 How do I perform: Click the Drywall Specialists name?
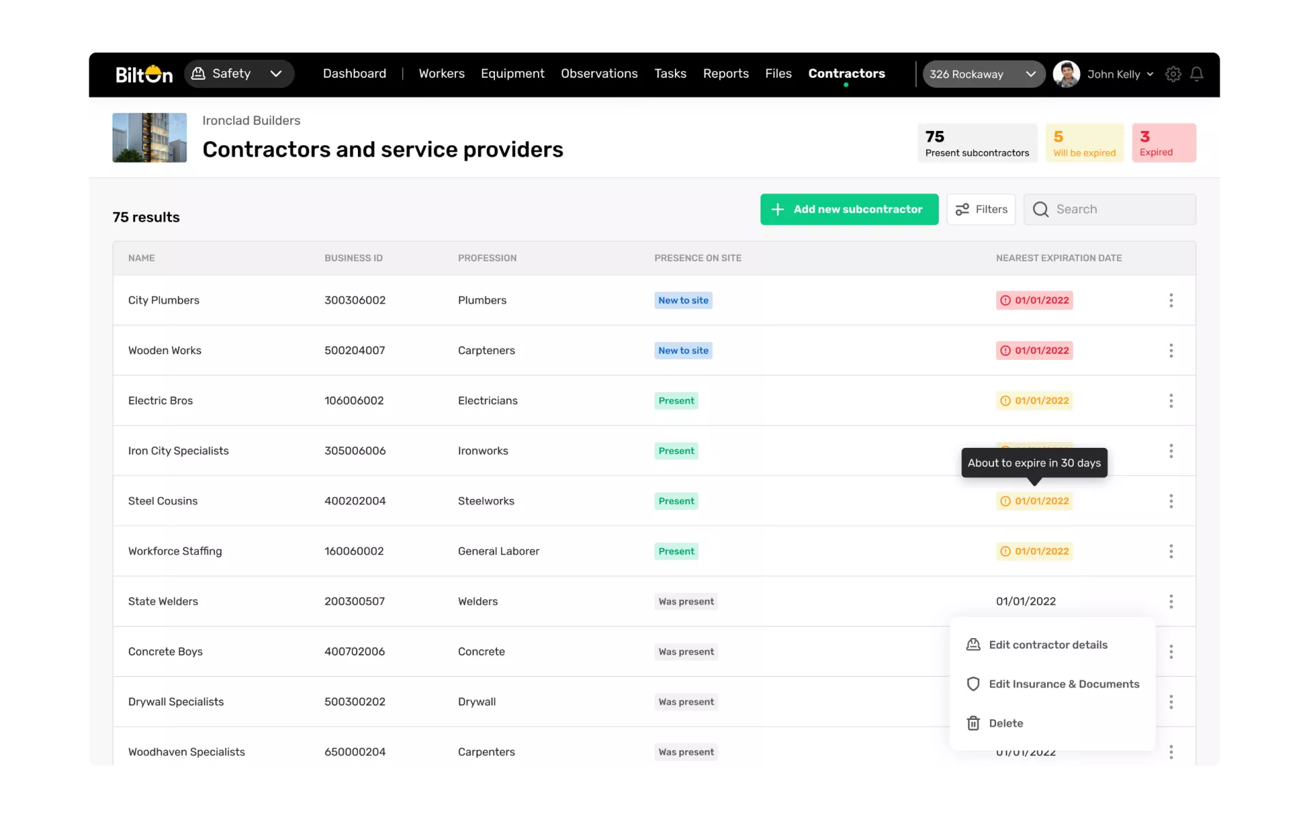click(176, 702)
